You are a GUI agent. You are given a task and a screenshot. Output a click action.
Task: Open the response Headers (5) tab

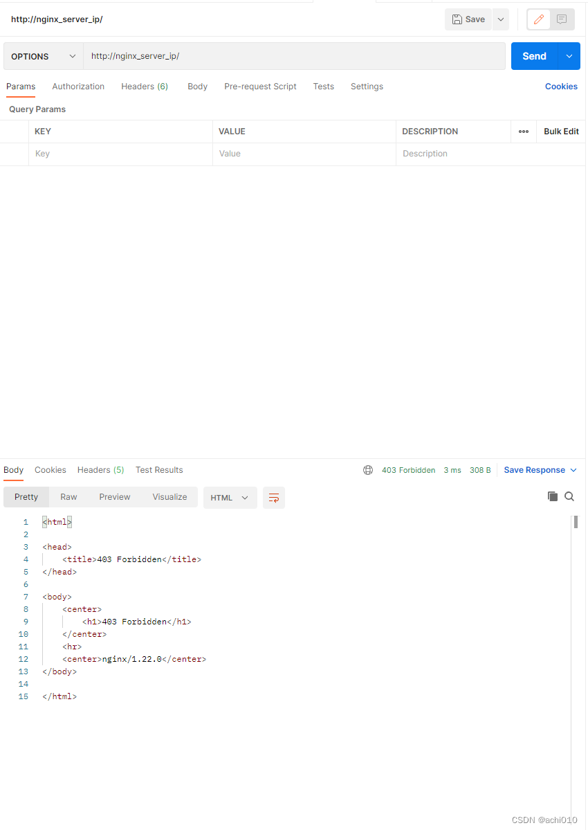click(x=100, y=470)
